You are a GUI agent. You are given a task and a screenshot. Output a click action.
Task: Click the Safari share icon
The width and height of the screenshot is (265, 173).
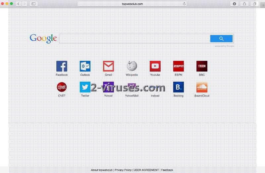pos(244,4)
